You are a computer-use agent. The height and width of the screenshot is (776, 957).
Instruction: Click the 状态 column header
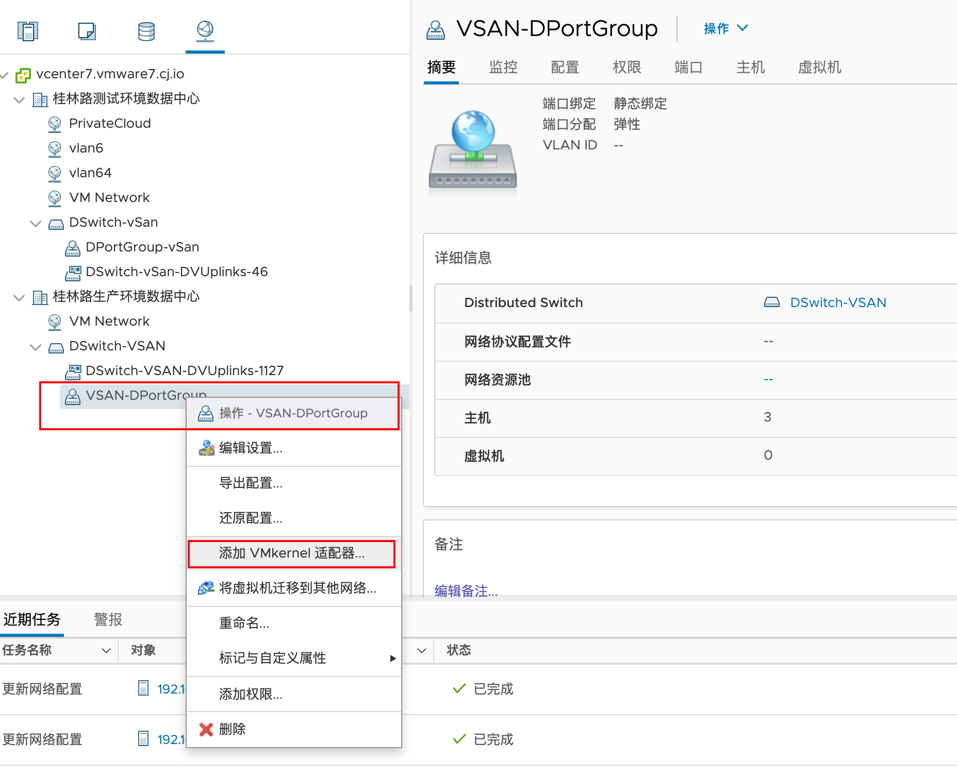pos(459,650)
